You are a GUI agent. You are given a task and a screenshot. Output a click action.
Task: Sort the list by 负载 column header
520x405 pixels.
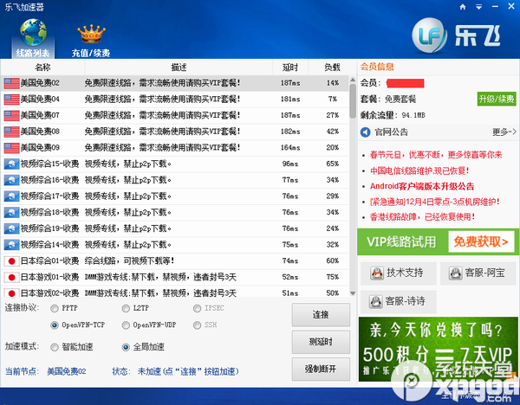[332, 67]
